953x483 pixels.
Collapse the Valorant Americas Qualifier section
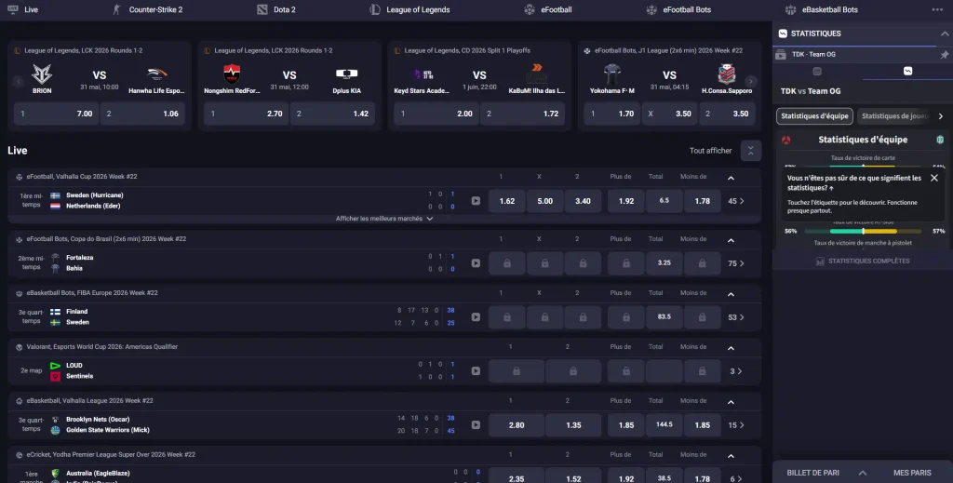(732, 348)
